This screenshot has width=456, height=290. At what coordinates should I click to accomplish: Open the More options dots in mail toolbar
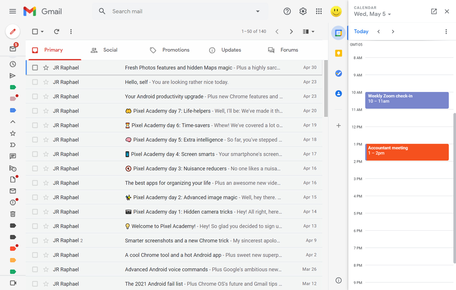71,32
